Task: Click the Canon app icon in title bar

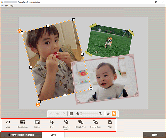Action: pos(2,2)
